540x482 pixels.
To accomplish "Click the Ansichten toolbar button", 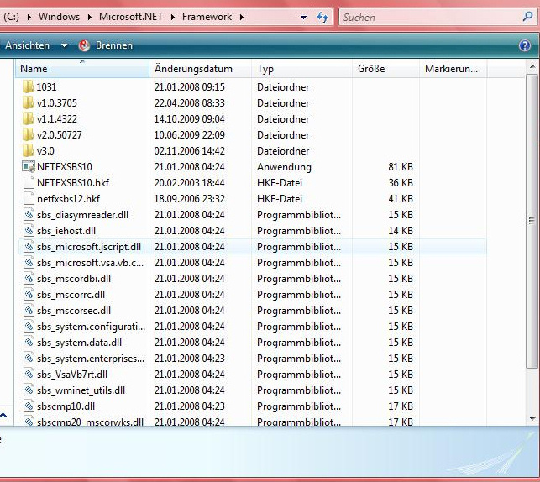I will (x=27, y=45).
